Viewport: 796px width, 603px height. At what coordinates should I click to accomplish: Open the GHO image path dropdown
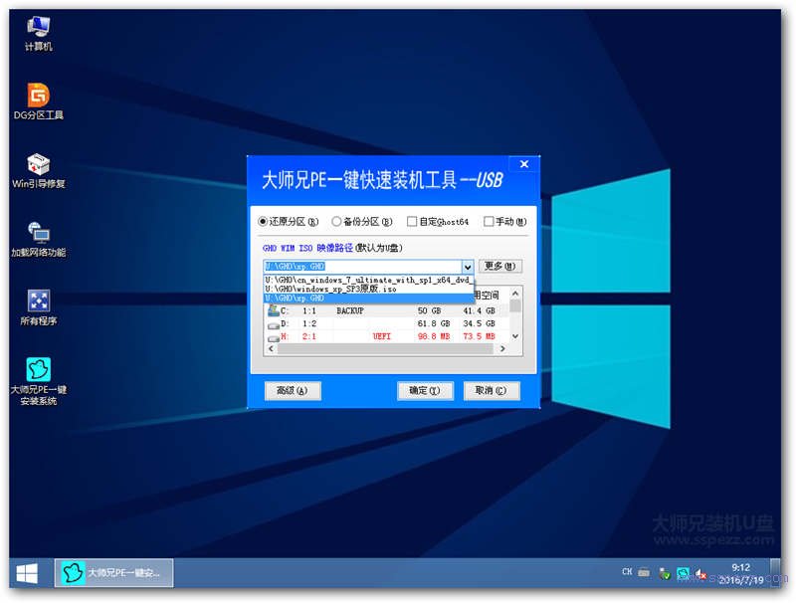point(470,266)
